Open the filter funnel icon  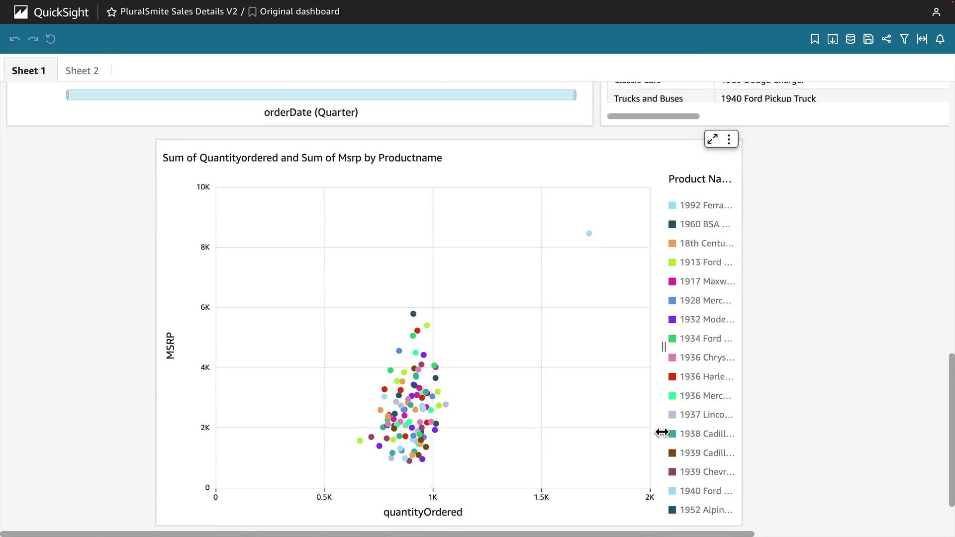pyautogui.click(x=904, y=39)
